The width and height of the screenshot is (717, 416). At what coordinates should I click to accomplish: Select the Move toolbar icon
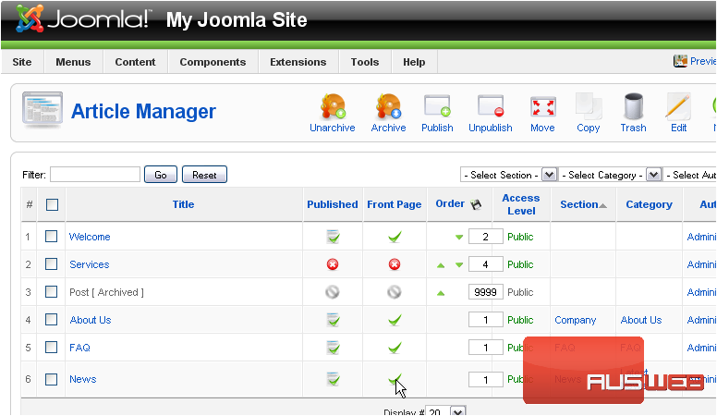[542, 107]
